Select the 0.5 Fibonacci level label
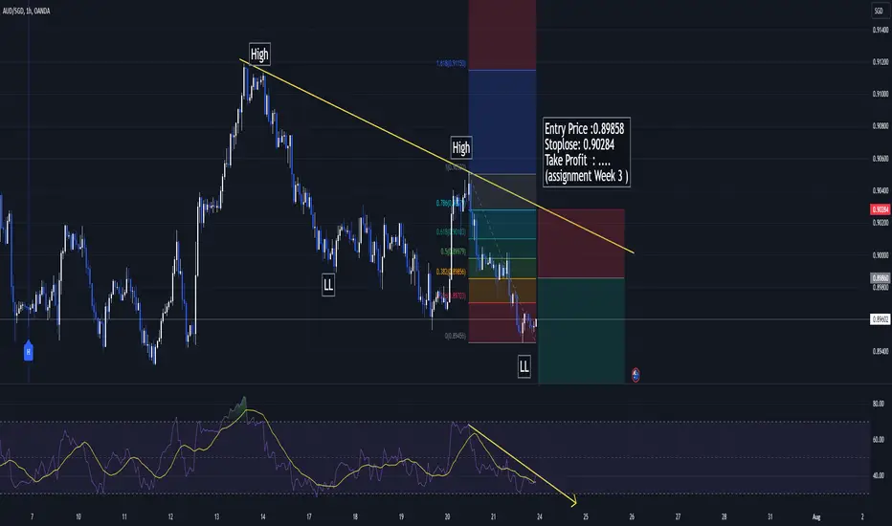Screen dimensions: 892x526 (x=454, y=252)
